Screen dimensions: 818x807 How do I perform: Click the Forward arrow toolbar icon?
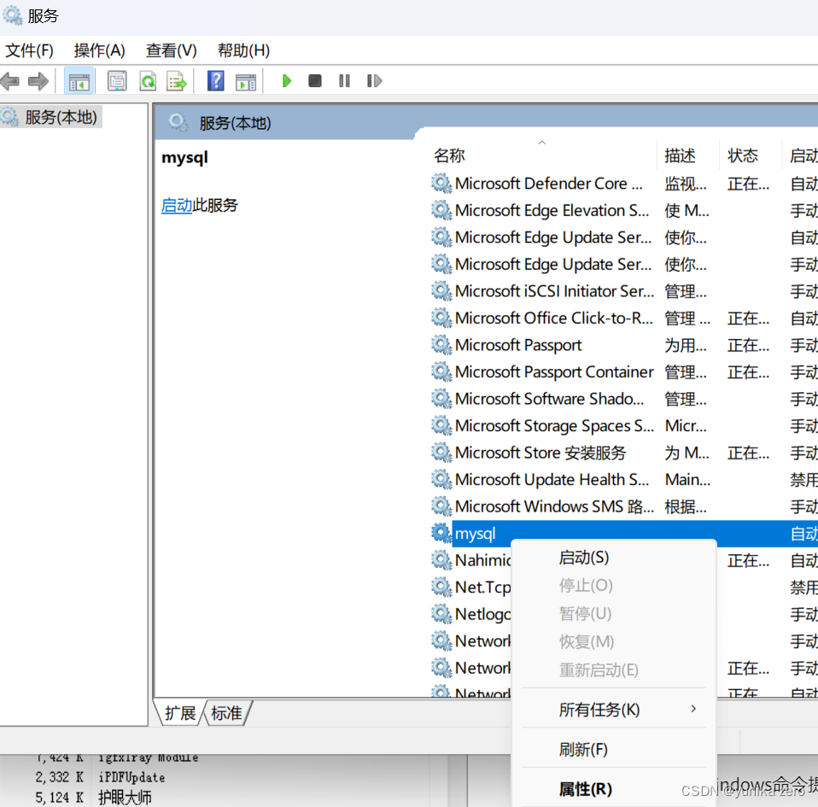(x=38, y=81)
